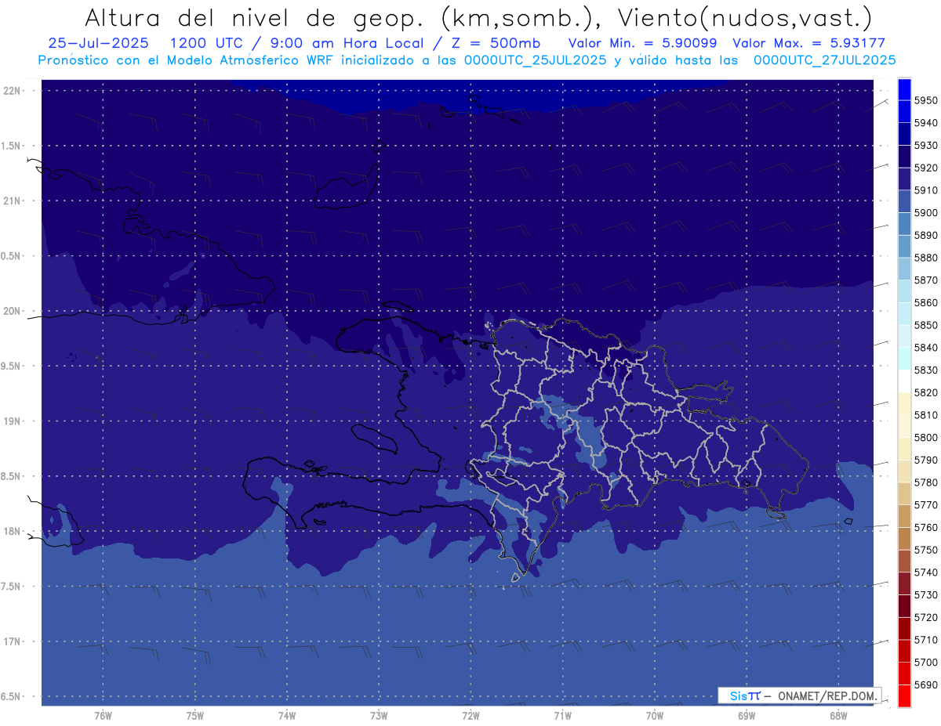The height and width of the screenshot is (726, 941).
Task: Select the 5820 label on the color legend
Action: pyautogui.click(x=926, y=392)
